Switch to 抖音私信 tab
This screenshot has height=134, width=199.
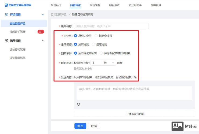click(x=56, y=5)
